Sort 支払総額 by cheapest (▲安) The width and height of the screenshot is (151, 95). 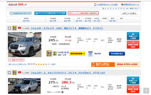65,21
